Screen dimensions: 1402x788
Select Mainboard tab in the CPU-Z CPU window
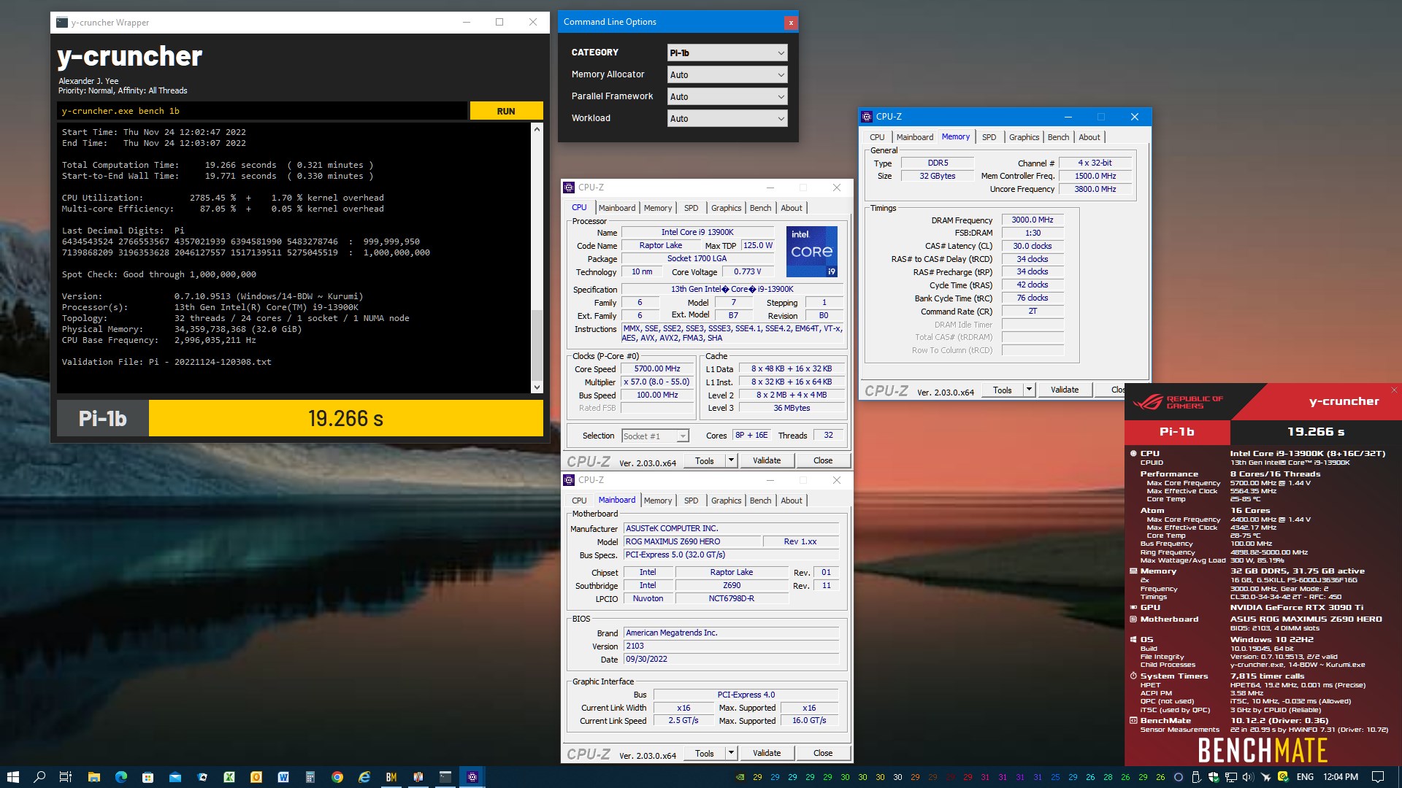coord(616,208)
